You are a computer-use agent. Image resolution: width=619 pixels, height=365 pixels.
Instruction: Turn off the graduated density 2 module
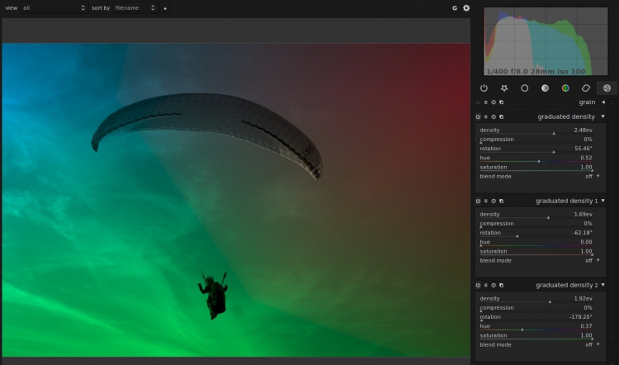(478, 285)
